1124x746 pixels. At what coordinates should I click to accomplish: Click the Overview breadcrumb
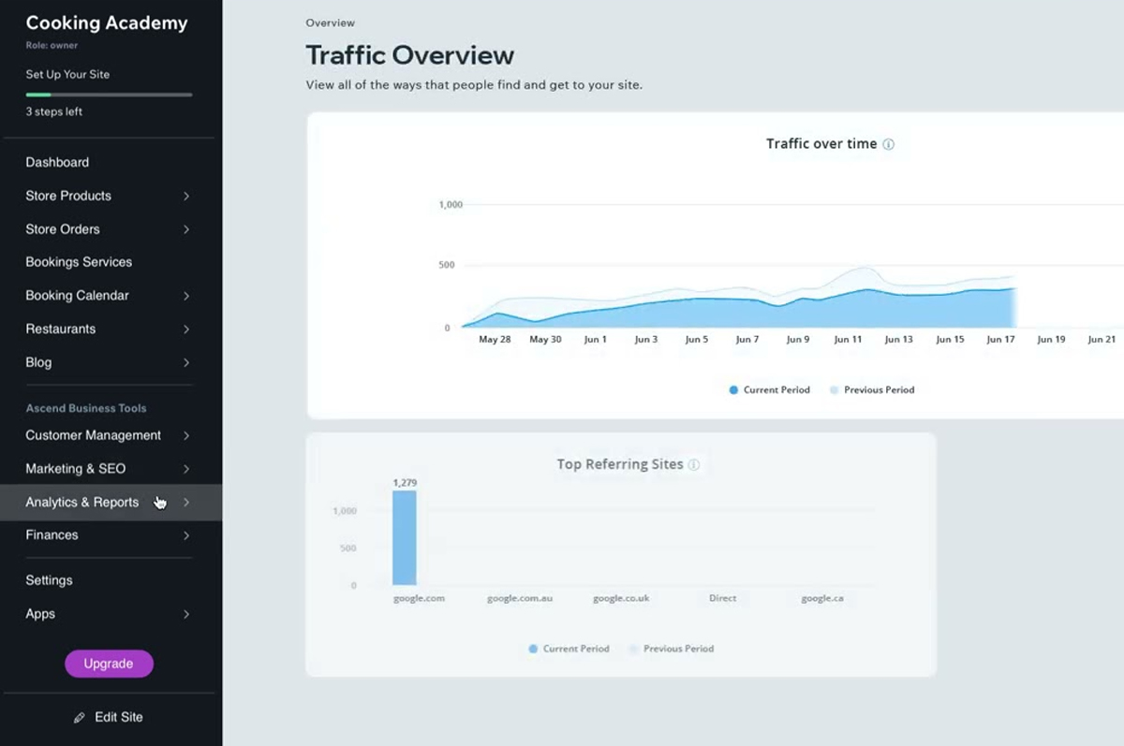tap(330, 22)
